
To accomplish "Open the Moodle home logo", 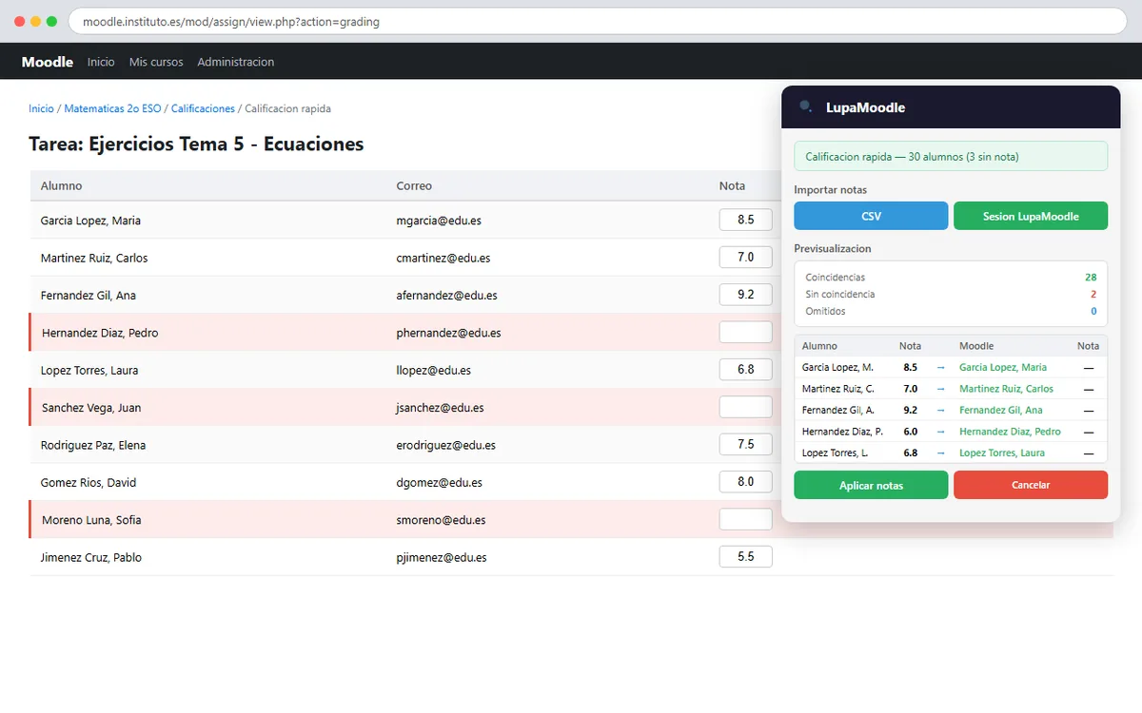I will point(48,62).
